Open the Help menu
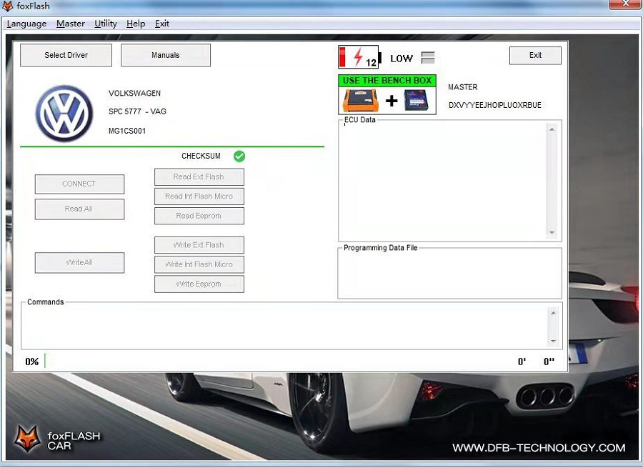Screen dimensions: 643x468 click(x=136, y=24)
